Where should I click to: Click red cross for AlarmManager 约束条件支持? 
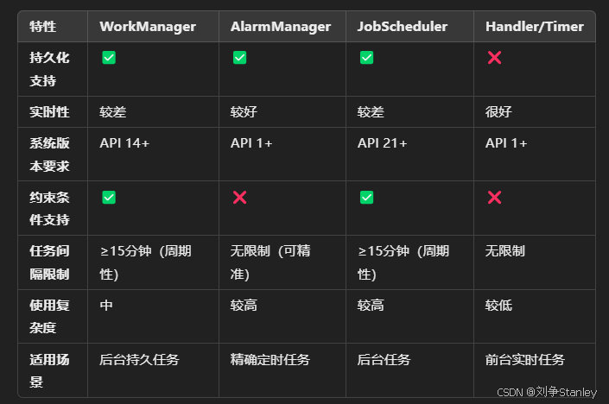[x=239, y=197]
